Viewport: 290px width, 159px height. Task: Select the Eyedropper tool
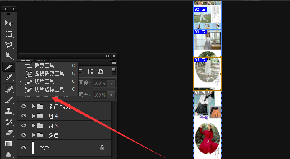pos(9,78)
